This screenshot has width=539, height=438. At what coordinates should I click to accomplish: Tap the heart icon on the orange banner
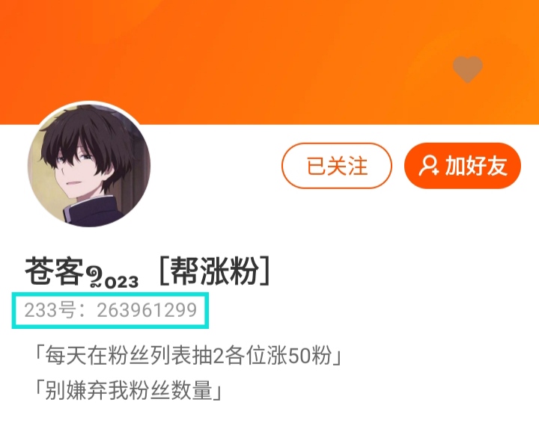click(467, 69)
